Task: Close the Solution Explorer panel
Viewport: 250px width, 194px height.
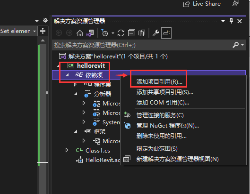Action: (240, 21)
